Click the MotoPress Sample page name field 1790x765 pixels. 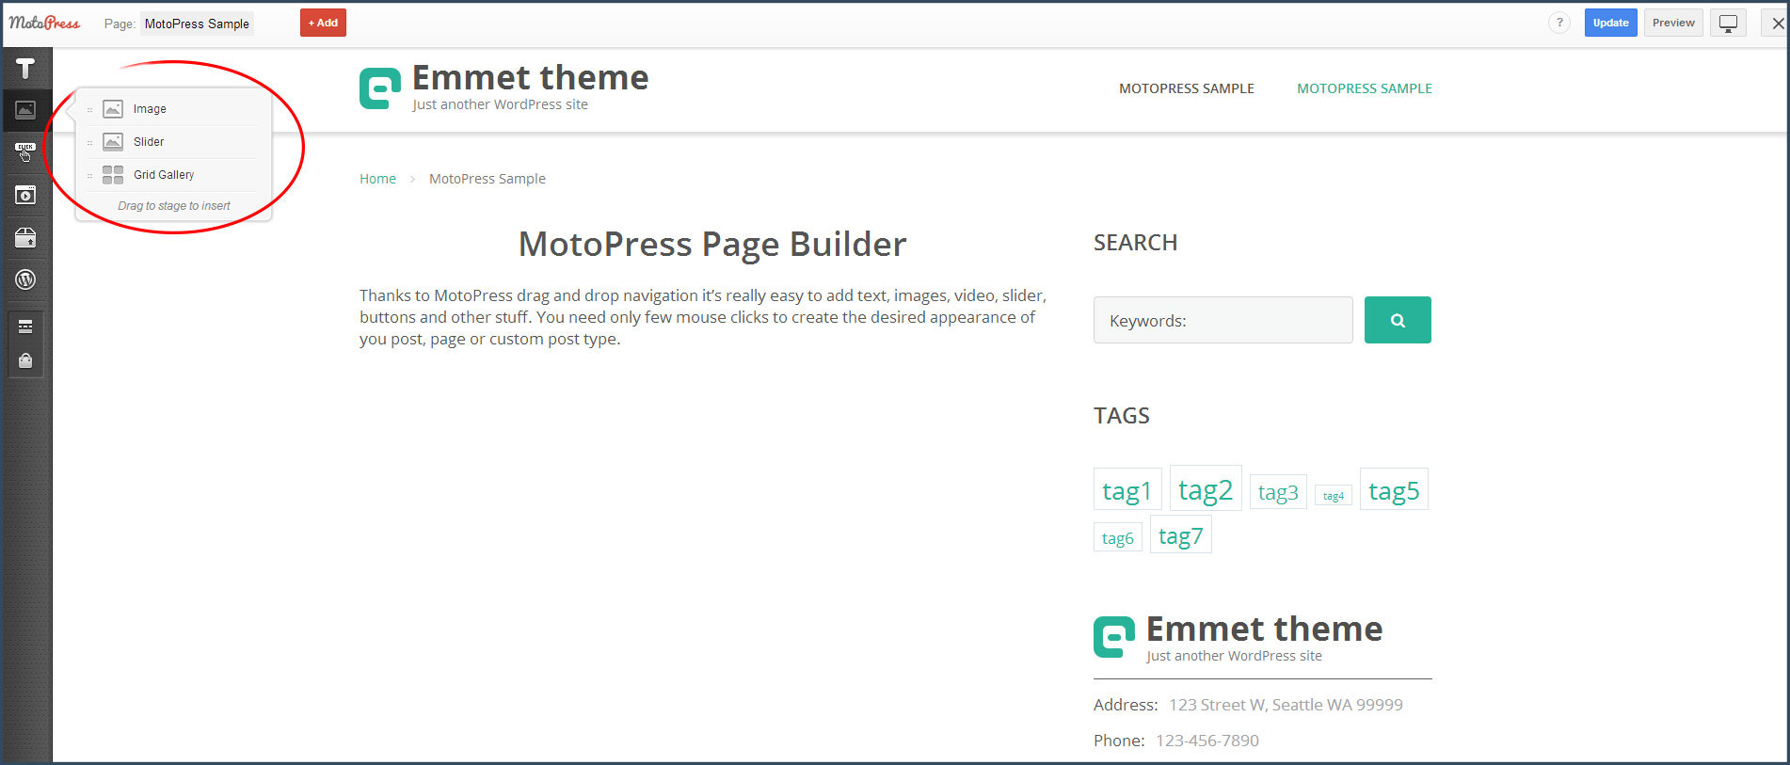click(x=197, y=24)
